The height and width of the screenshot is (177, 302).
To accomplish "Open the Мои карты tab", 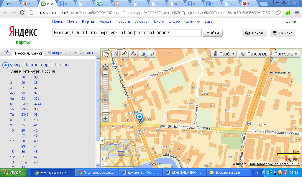I will click(83, 53).
